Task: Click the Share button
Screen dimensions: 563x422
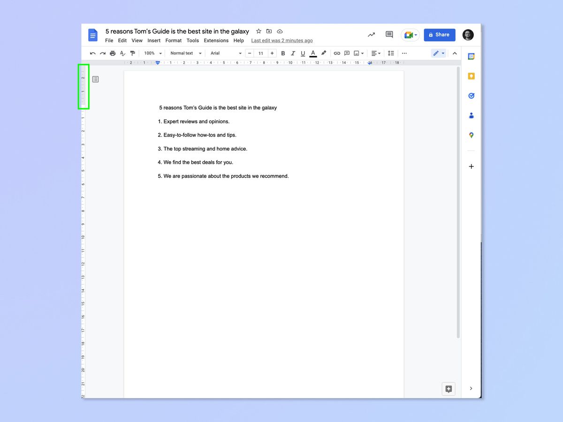Action: click(x=439, y=35)
